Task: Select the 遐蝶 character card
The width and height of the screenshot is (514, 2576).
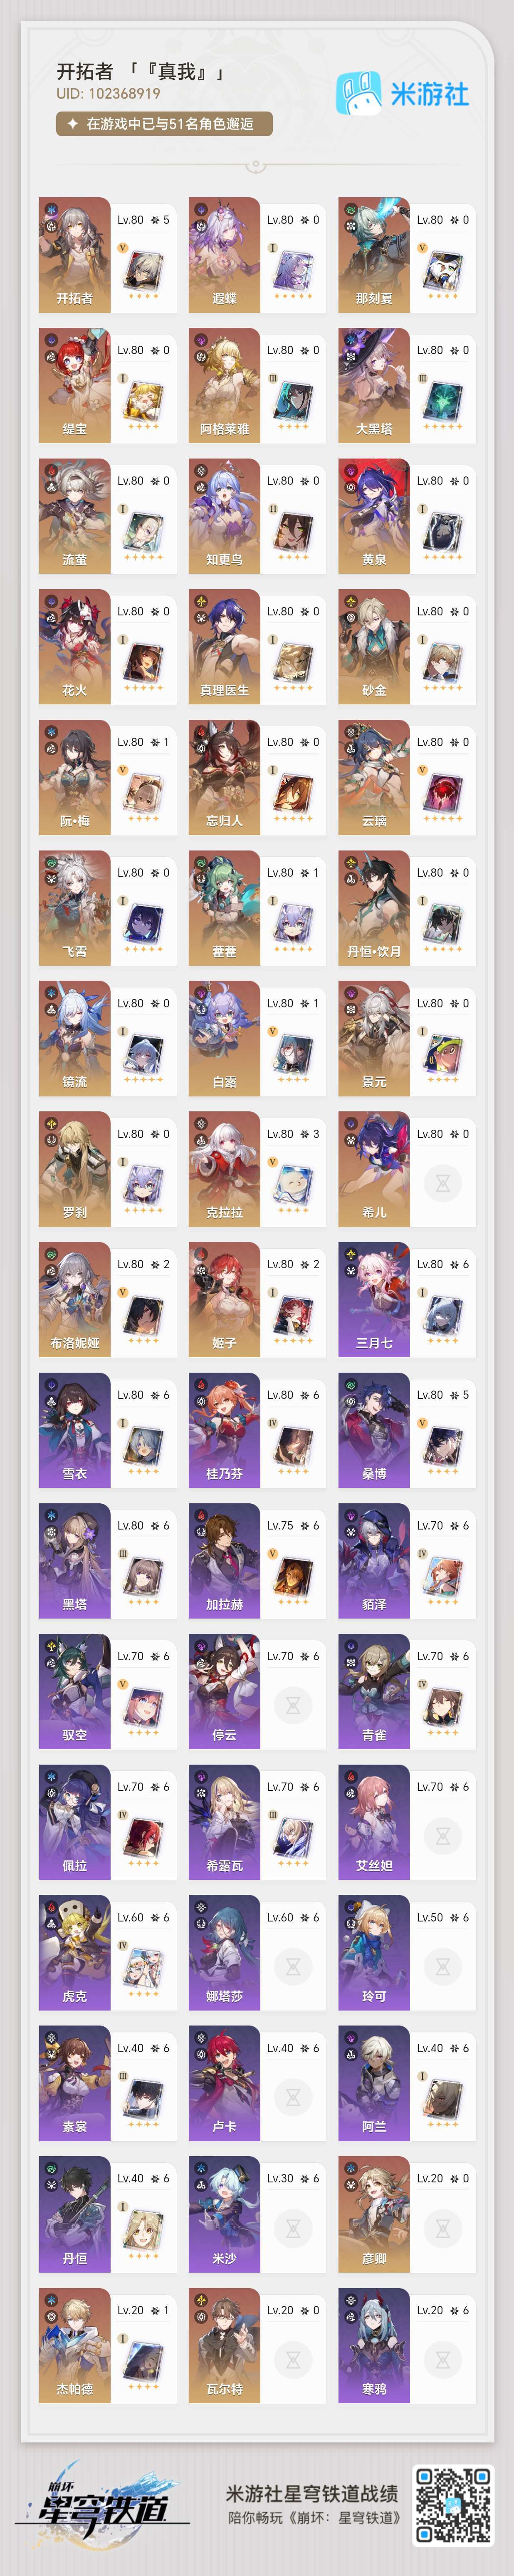Action: pyautogui.click(x=257, y=255)
